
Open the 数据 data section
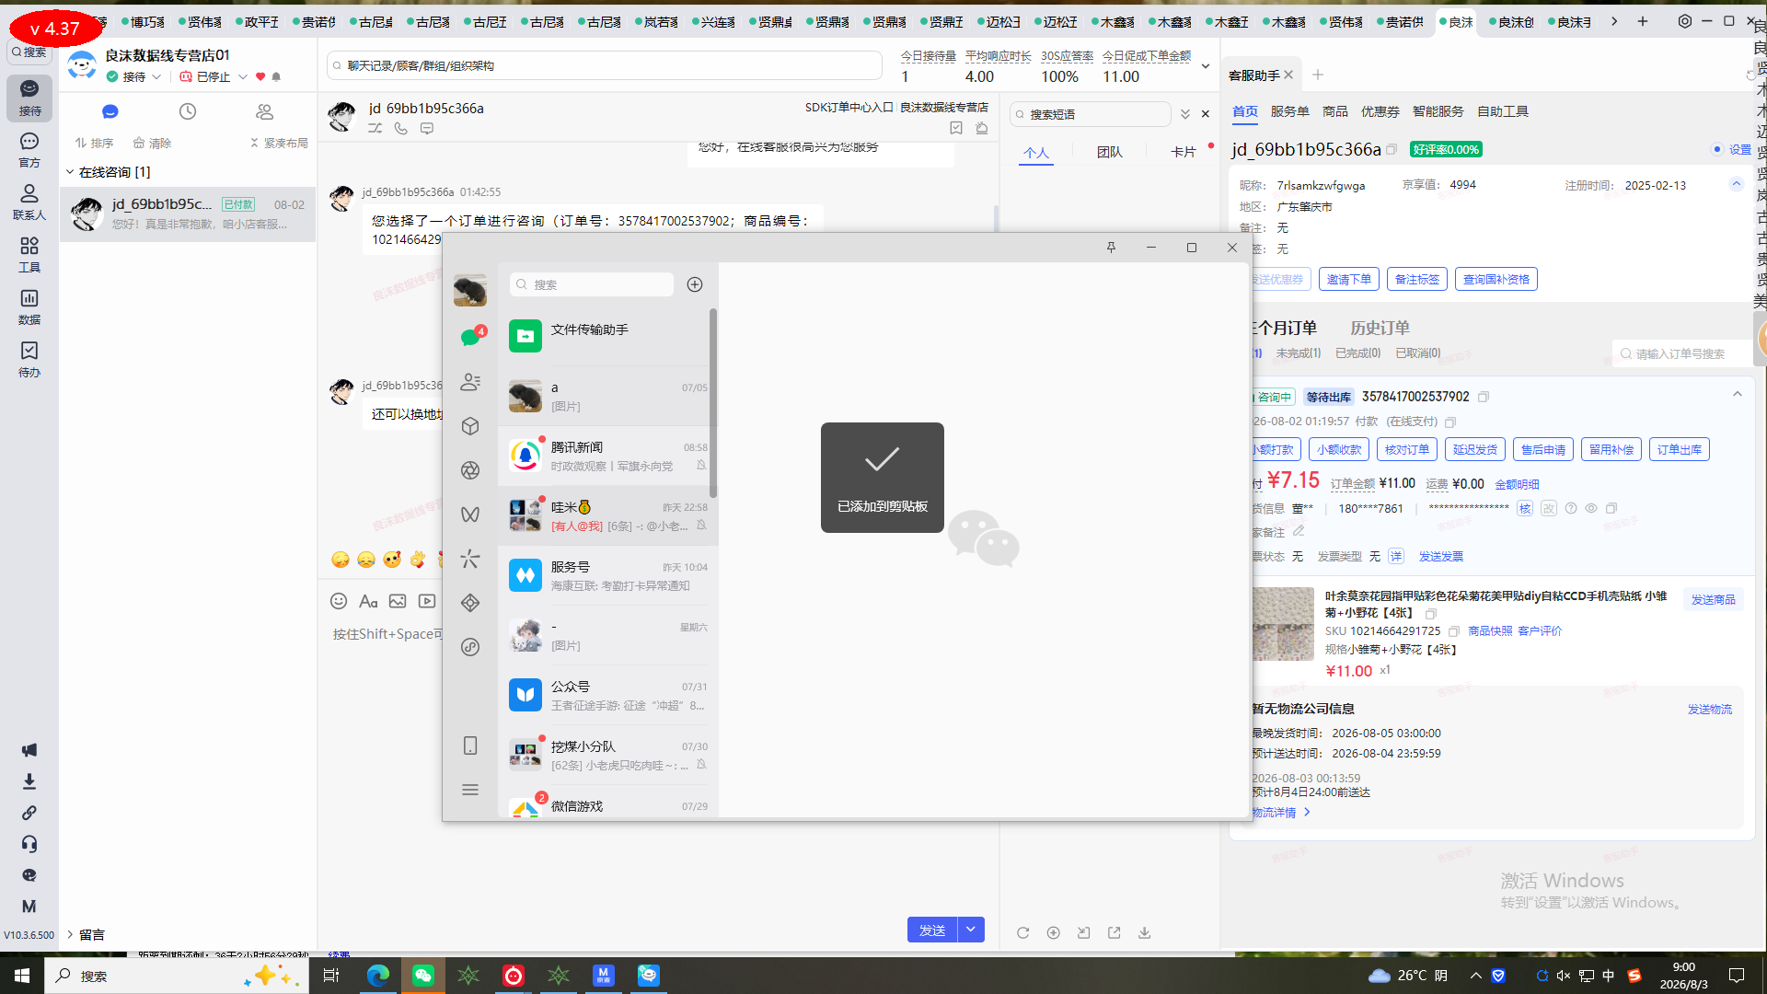(29, 306)
